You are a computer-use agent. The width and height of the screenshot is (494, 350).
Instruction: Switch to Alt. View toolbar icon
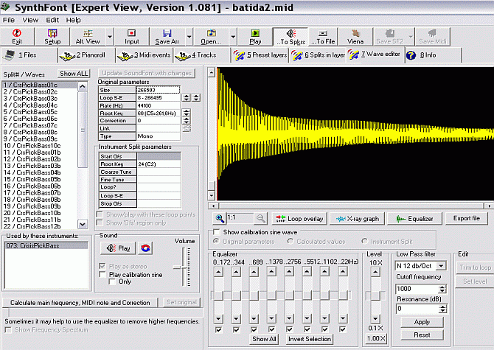(x=88, y=37)
